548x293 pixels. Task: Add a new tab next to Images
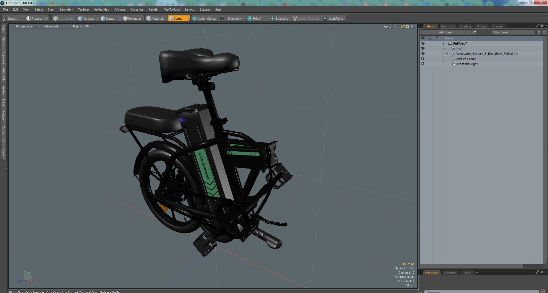click(508, 26)
